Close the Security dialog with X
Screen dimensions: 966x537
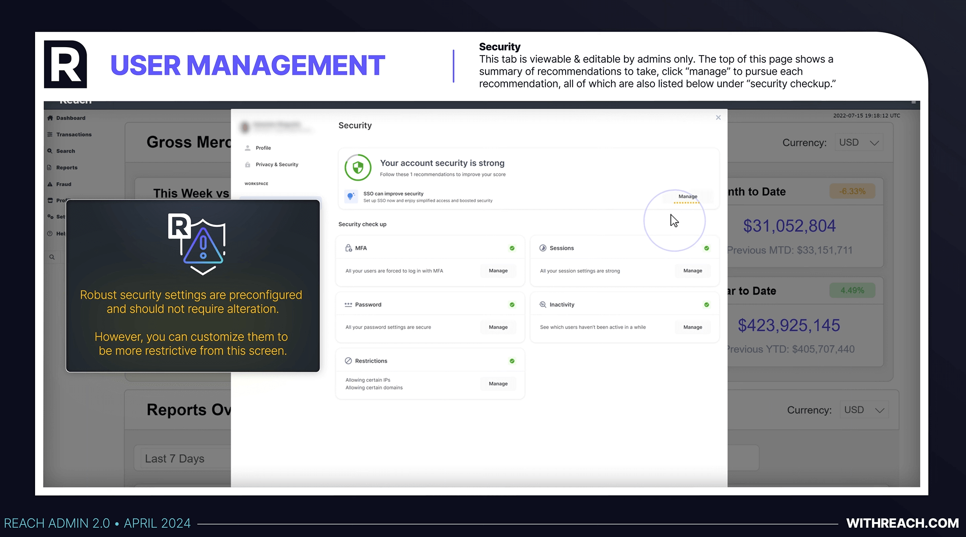[x=718, y=118]
